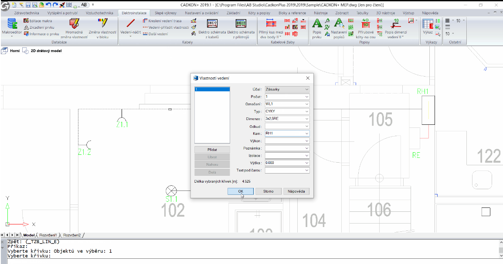Select item 1 in the dialog list
503x264 pixels.
click(x=212, y=89)
